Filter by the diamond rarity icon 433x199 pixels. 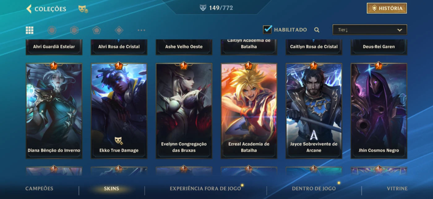click(x=119, y=30)
